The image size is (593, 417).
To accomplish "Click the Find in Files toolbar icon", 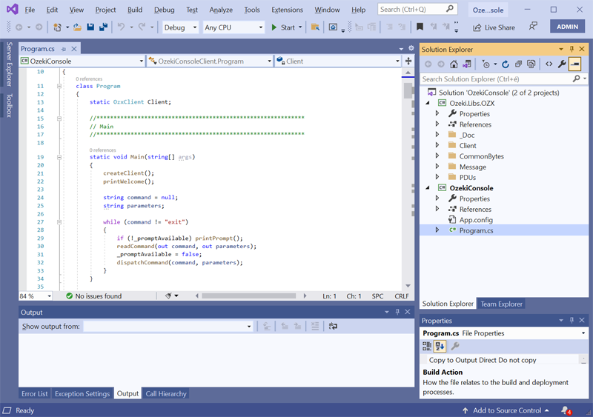I will point(315,27).
